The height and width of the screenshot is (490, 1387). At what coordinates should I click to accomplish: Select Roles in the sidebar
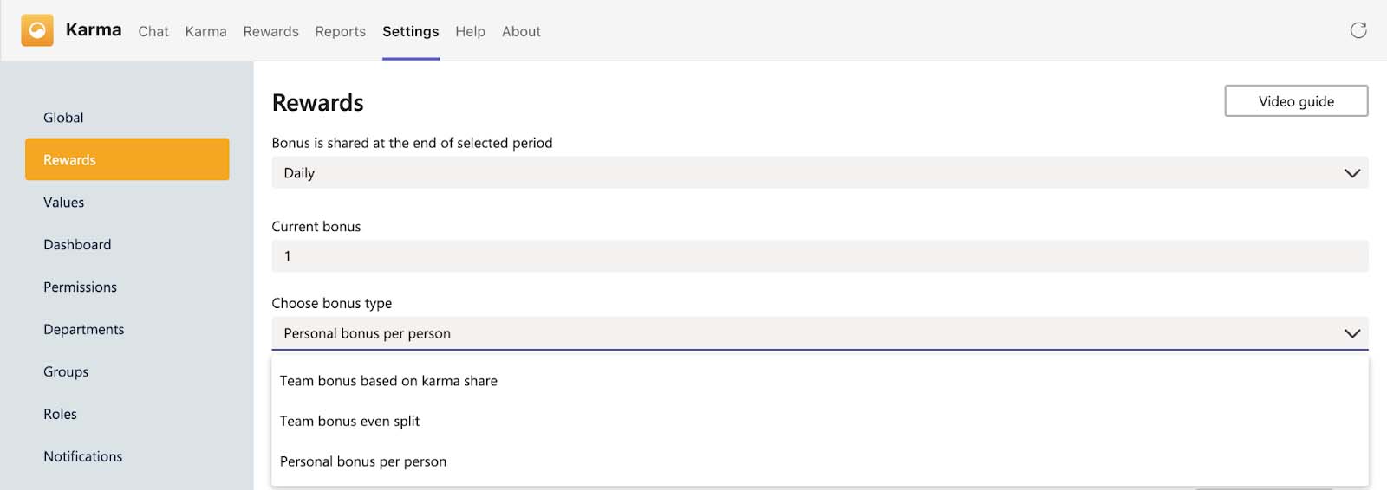pyautogui.click(x=60, y=415)
